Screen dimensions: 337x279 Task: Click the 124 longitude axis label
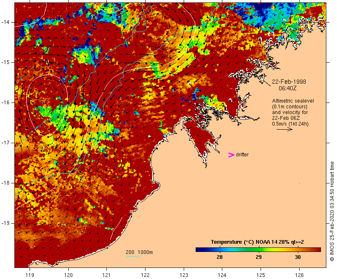(222, 275)
